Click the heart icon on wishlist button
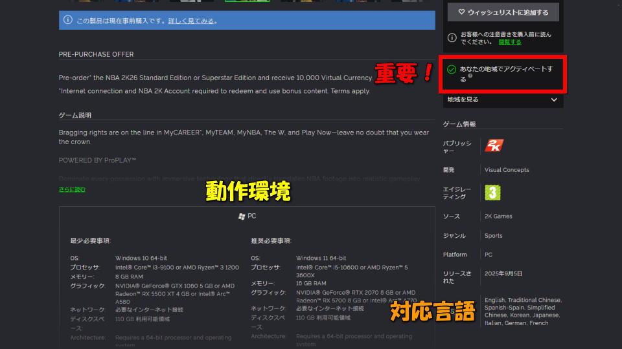 pyautogui.click(x=461, y=12)
